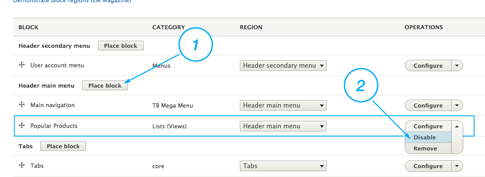Collapse the Popular Products operations dropdown arrow

click(457, 126)
